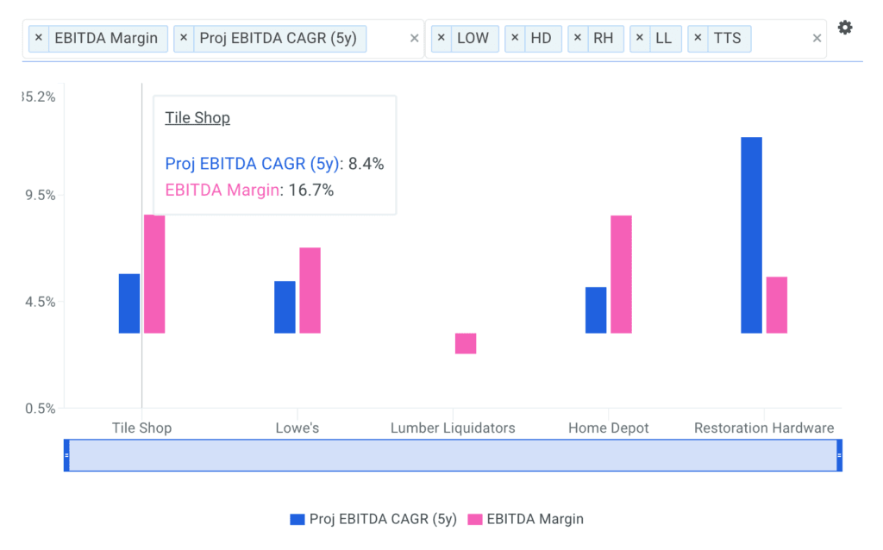Viewport: 883px width, 550px height.
Task: Click Home Depot pink EBITDA Margin bar
Action: coord(621,274)
